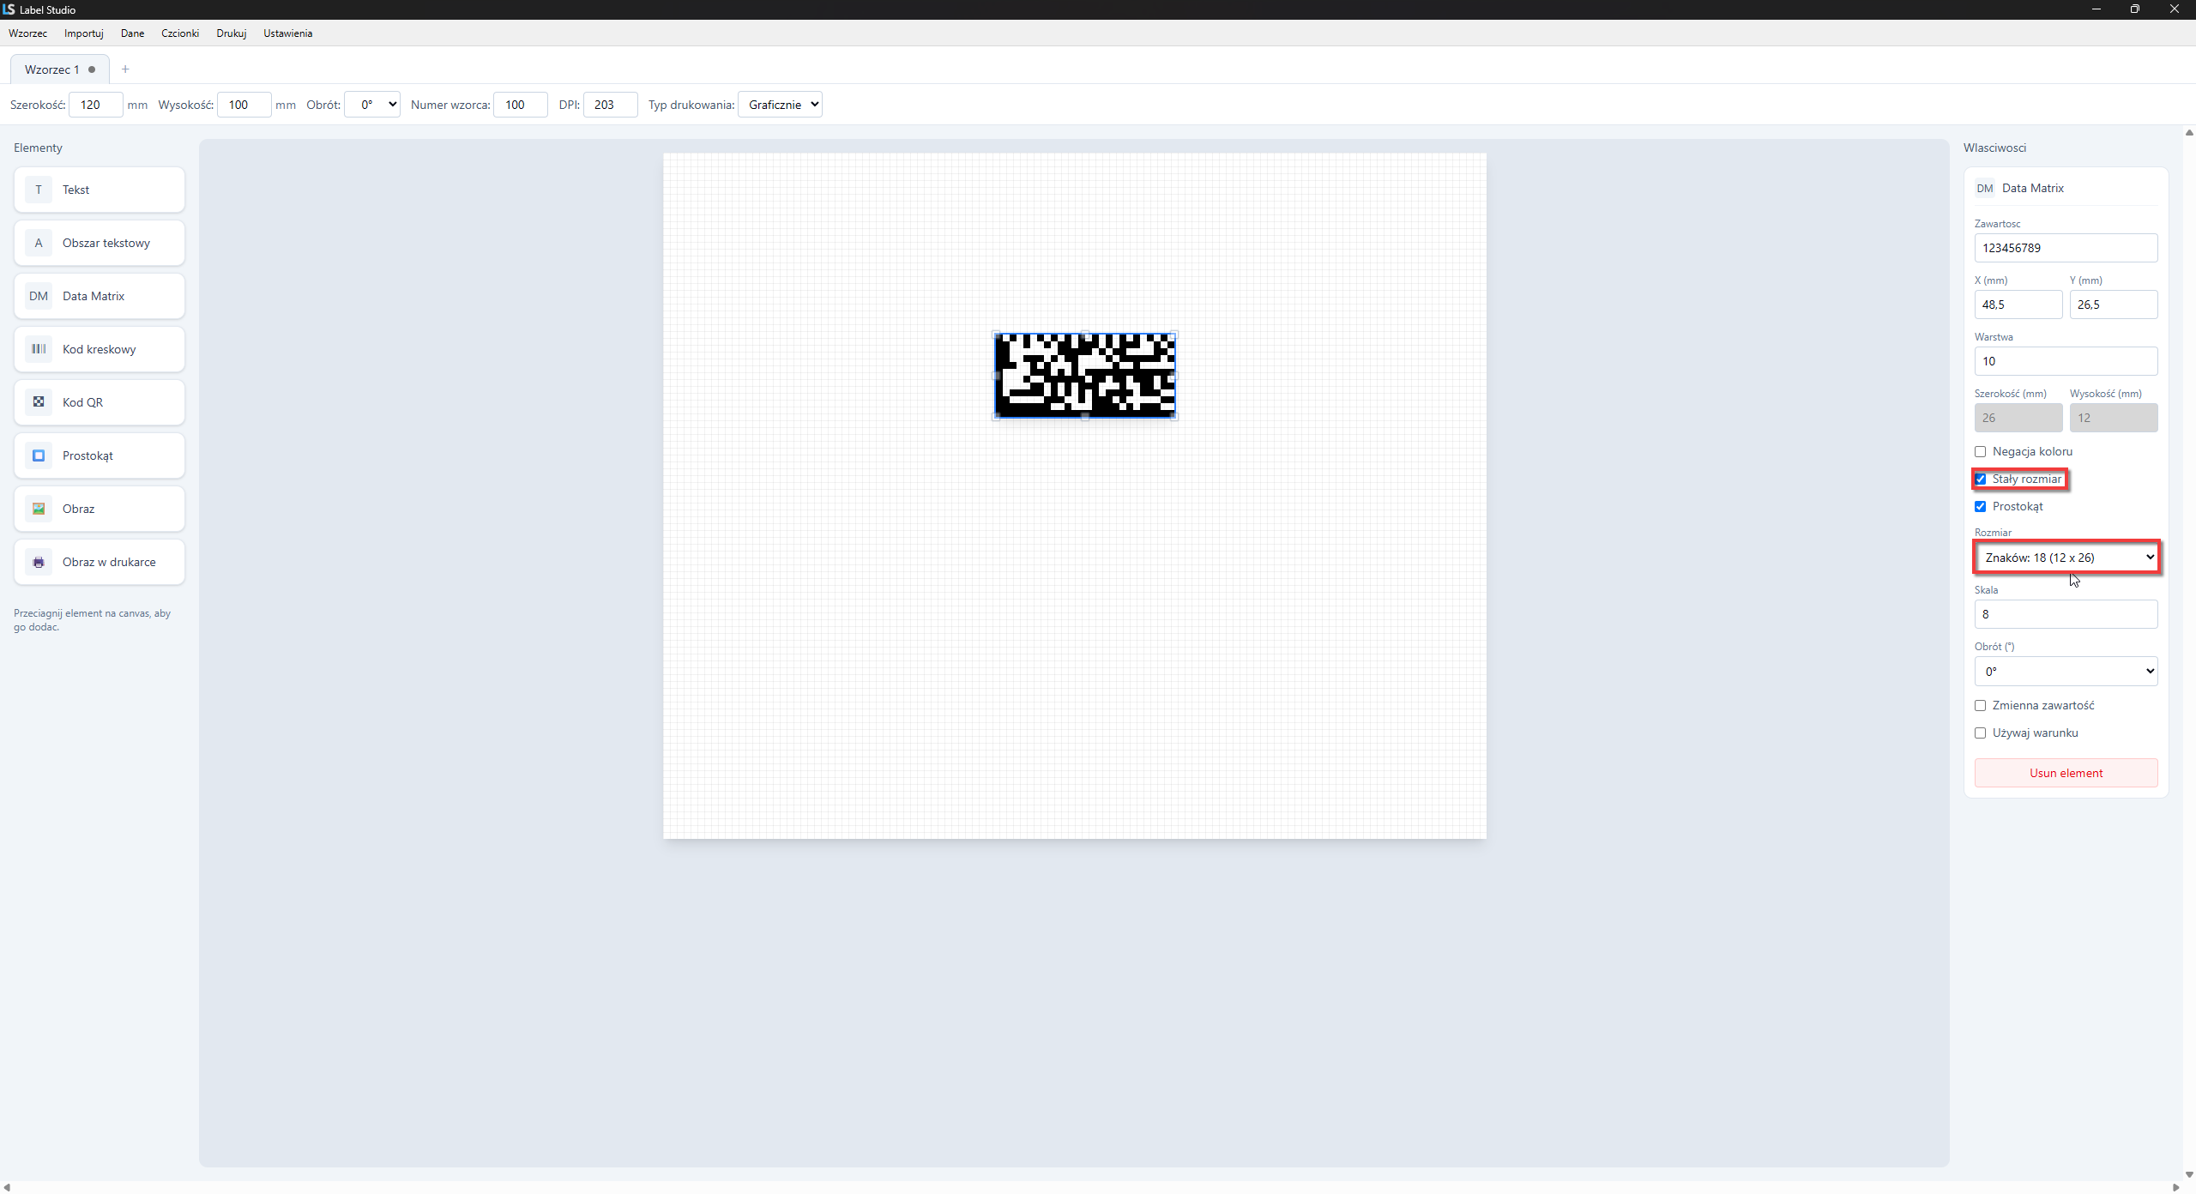Select the Tekst element icon
The image size is (2196, 1194).
[39, 190]
